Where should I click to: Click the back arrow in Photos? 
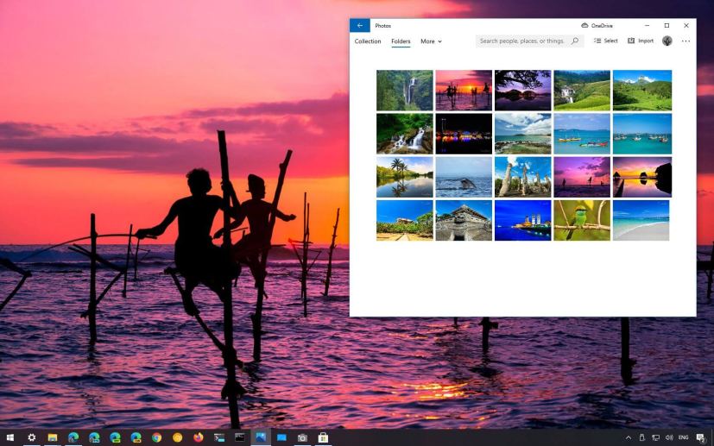(359, 26)
